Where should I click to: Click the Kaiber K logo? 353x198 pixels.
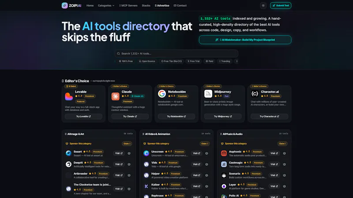146,186
